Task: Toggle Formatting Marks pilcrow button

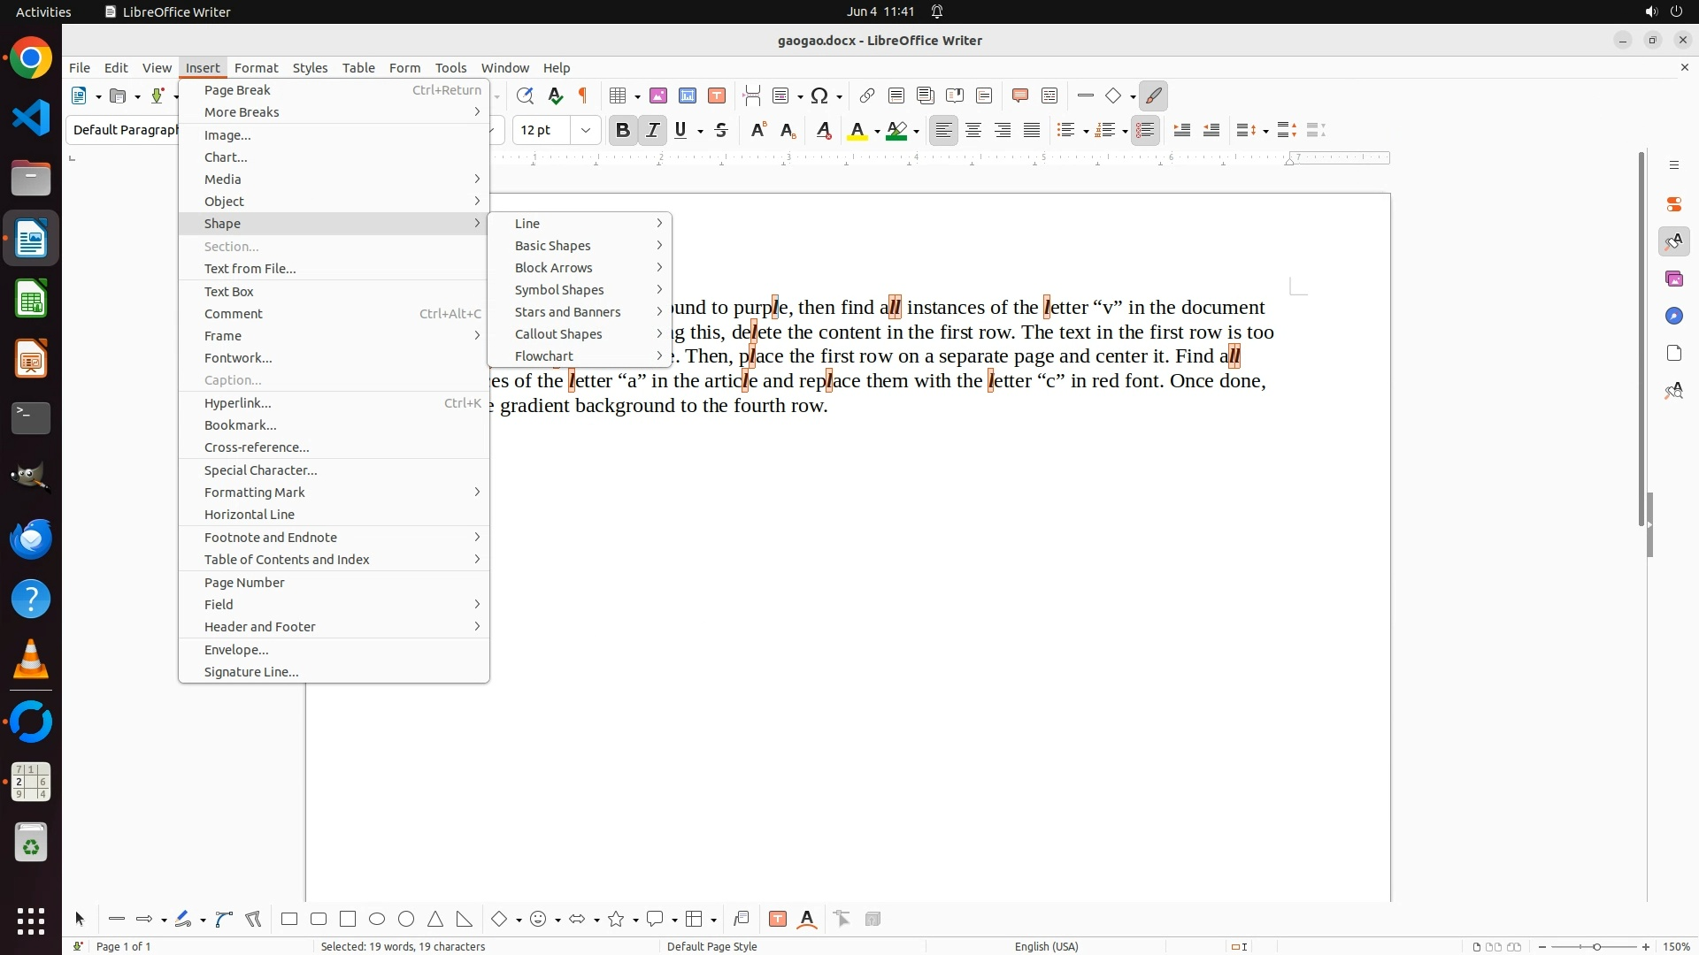Action: 583,95
